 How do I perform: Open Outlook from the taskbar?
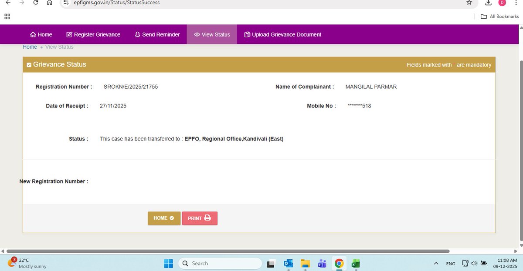tap(289, 263)
